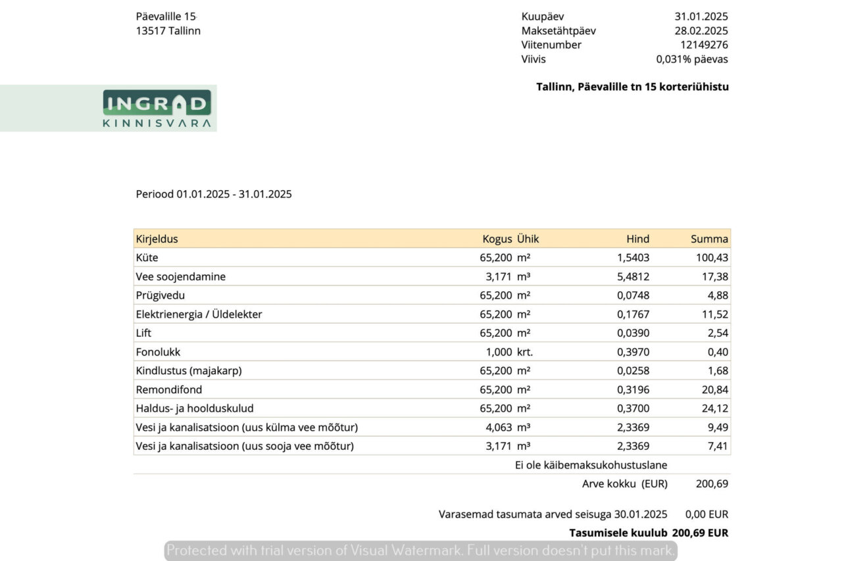Click the reference number 12149276
This screenshot has height=561, width=842.
click(704, 45)
